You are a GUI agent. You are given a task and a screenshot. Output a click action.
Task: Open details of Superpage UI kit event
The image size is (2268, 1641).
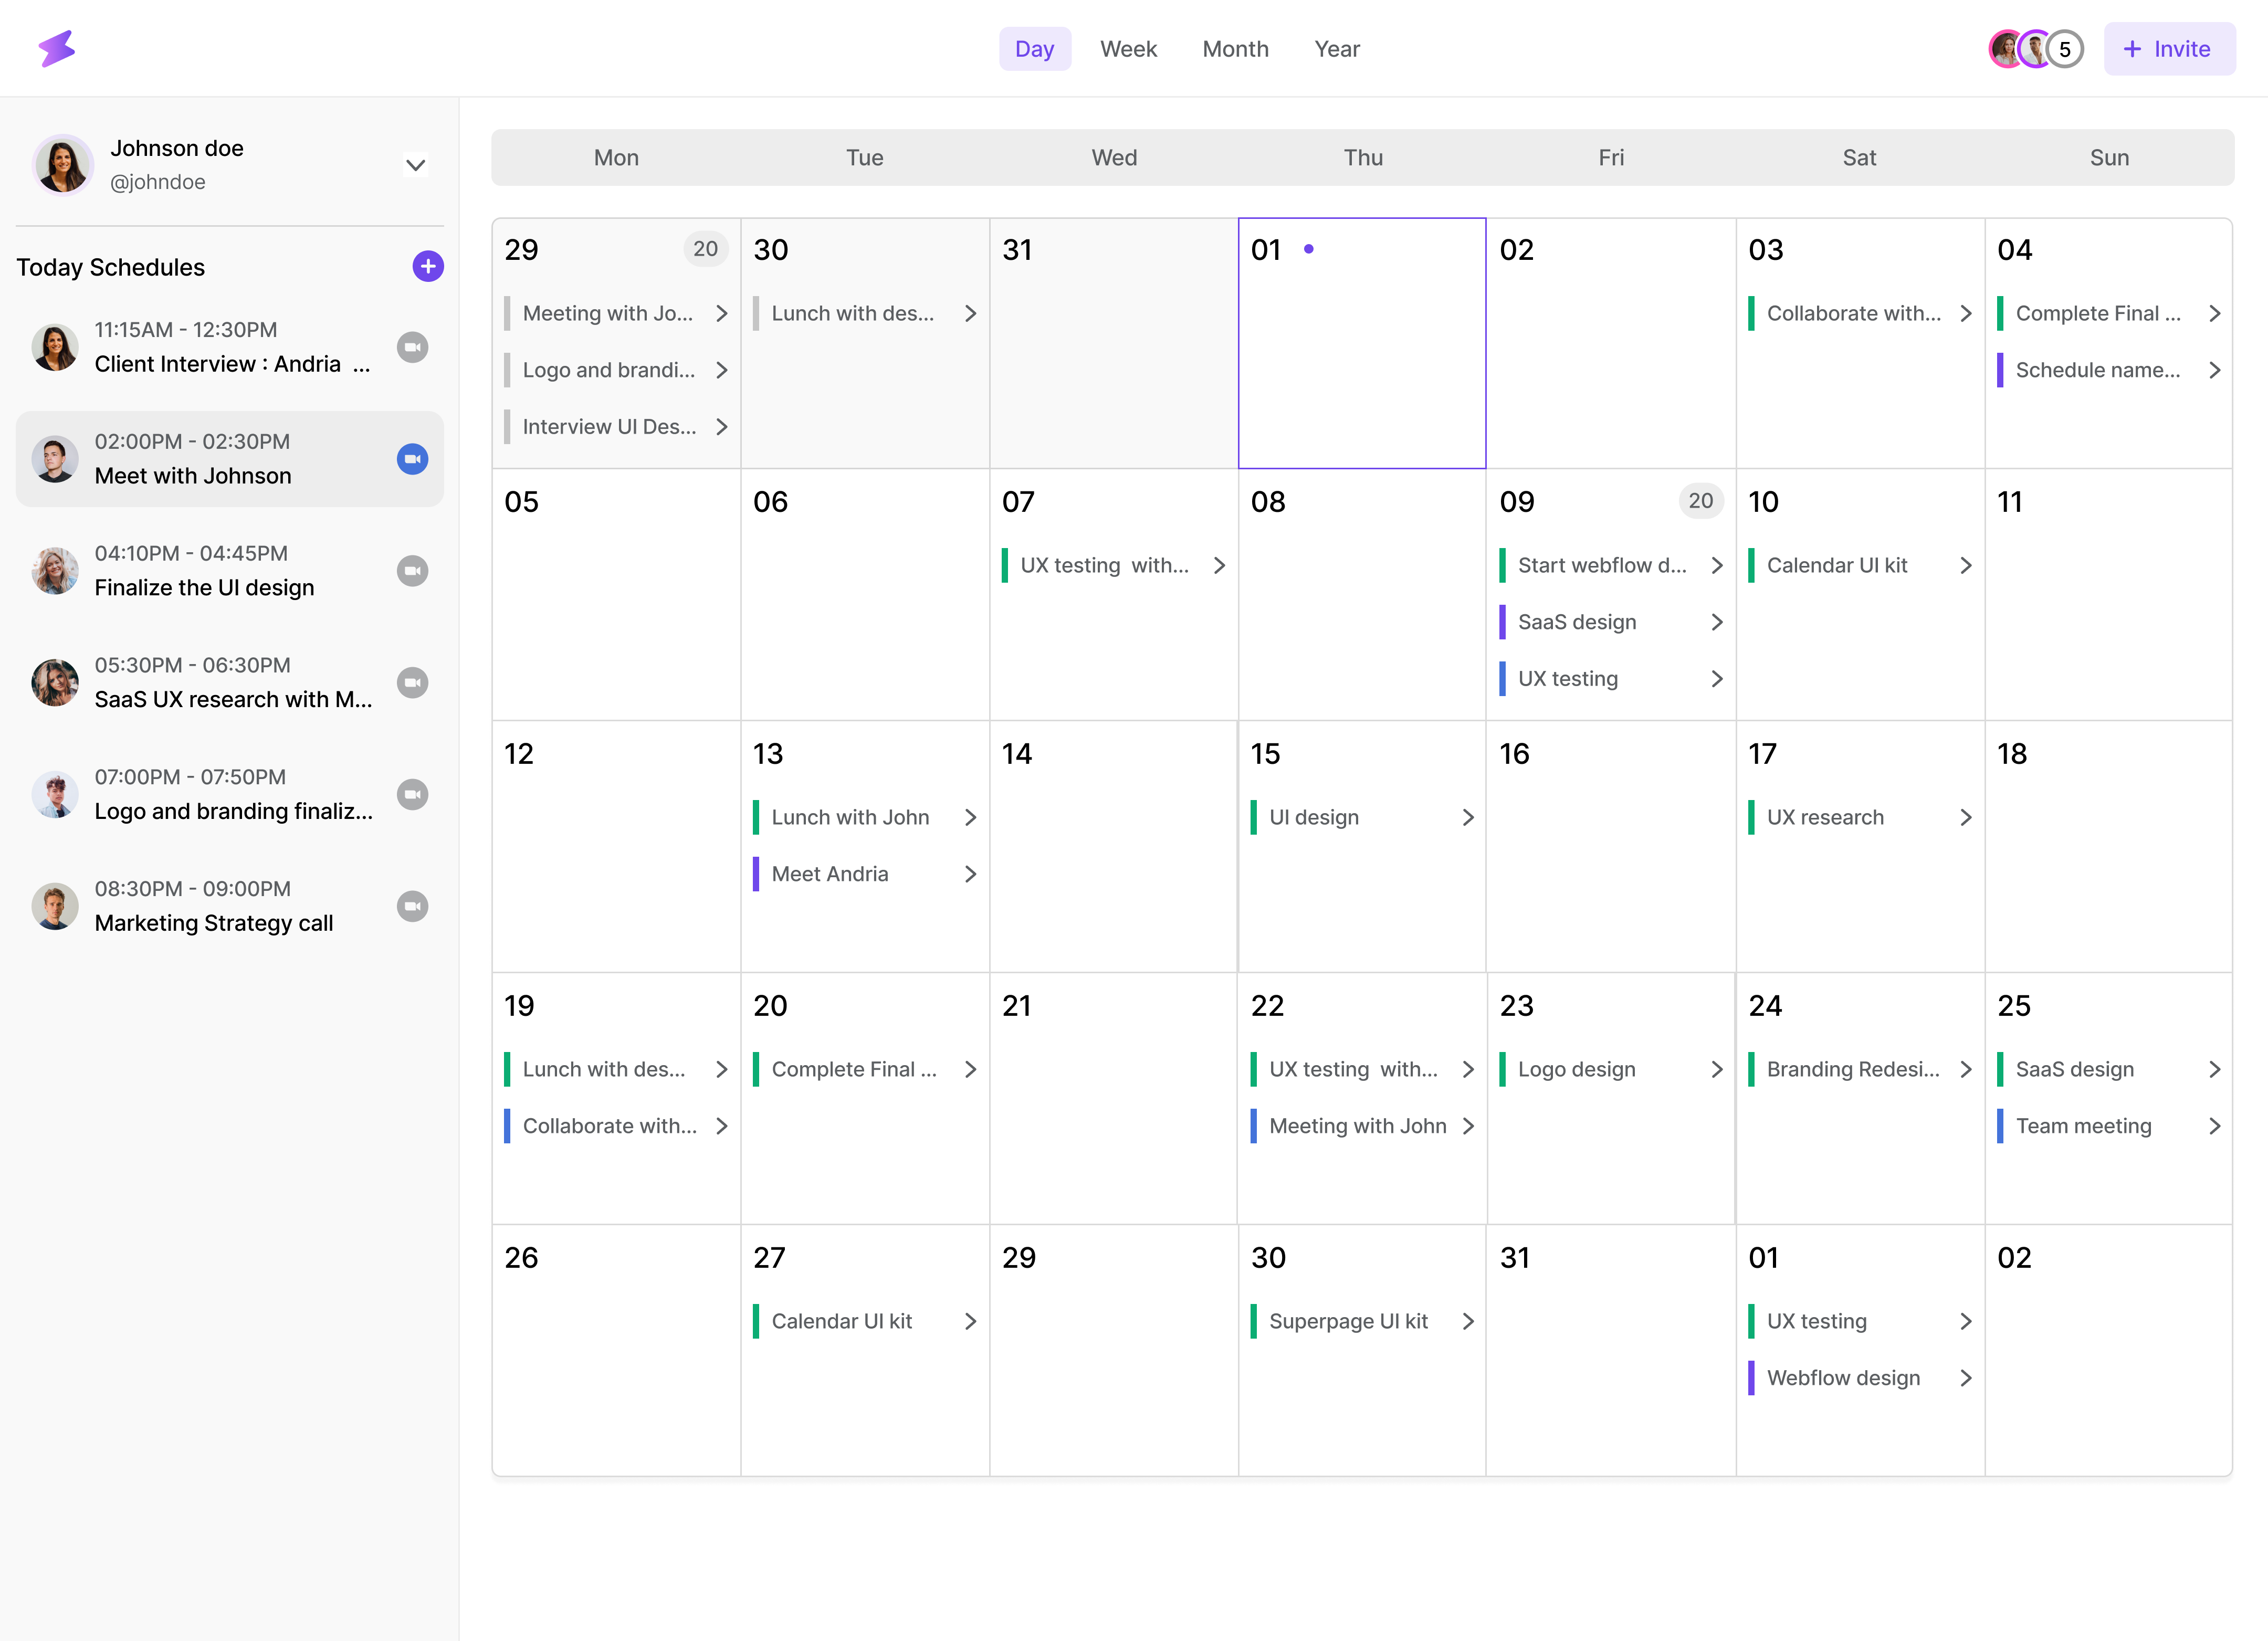pyautogui.click(x=1349, y=1320)
